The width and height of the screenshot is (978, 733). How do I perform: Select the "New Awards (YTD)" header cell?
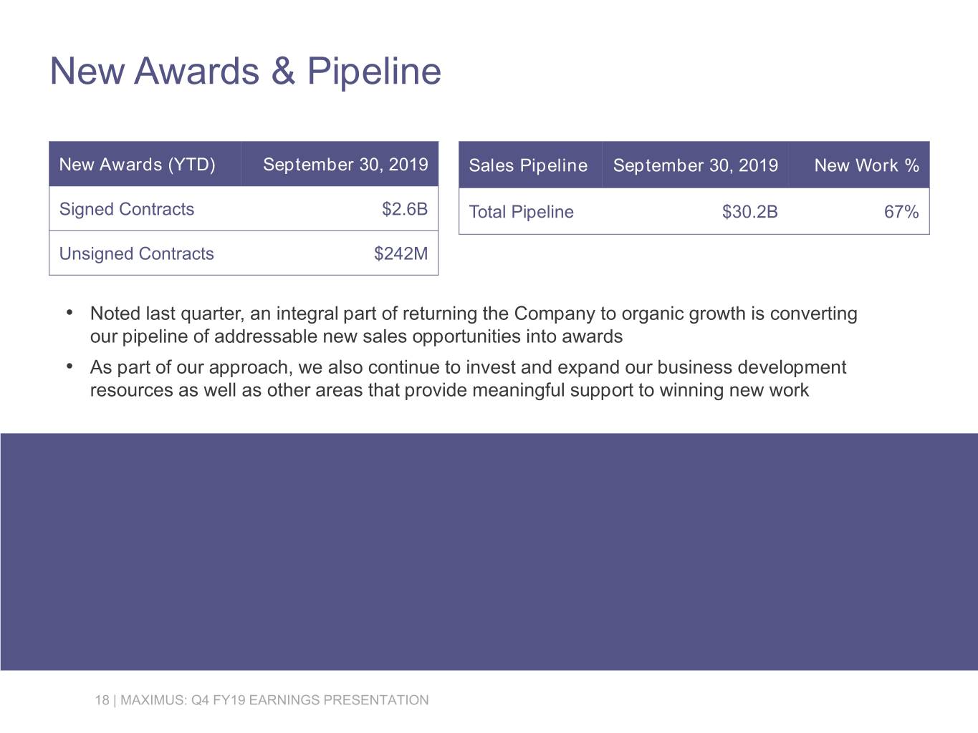pyautogui.click(x=137, y=165)
